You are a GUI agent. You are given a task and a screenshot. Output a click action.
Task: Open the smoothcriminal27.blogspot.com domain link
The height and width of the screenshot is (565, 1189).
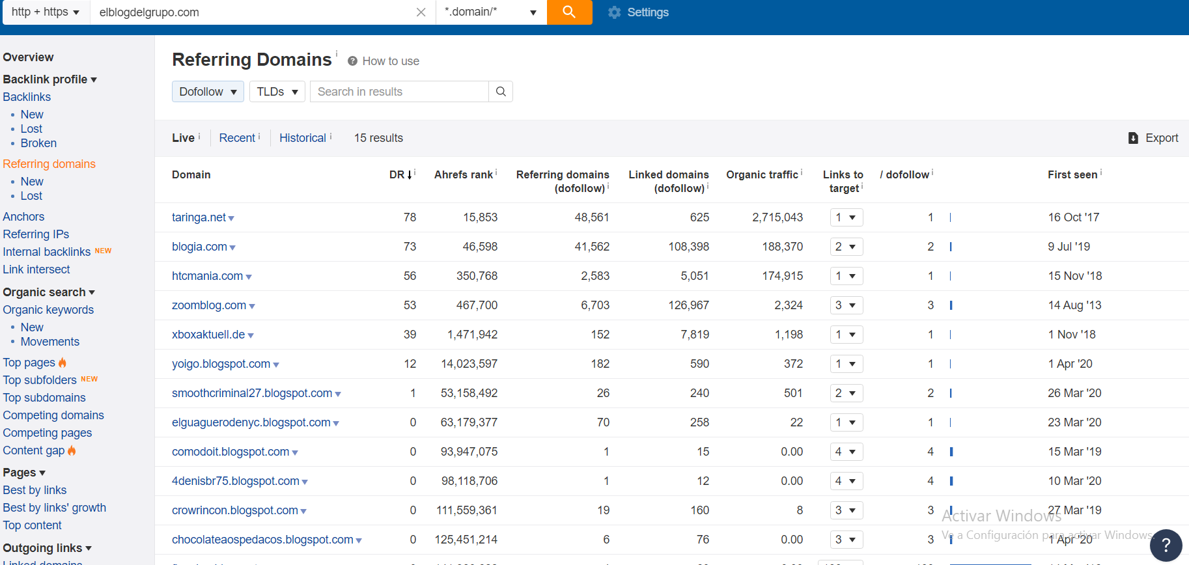(x=252, y=393)
